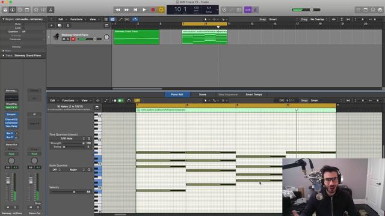
Task: Click the Fast Forward transport button
Action: (x=126, y=10)
